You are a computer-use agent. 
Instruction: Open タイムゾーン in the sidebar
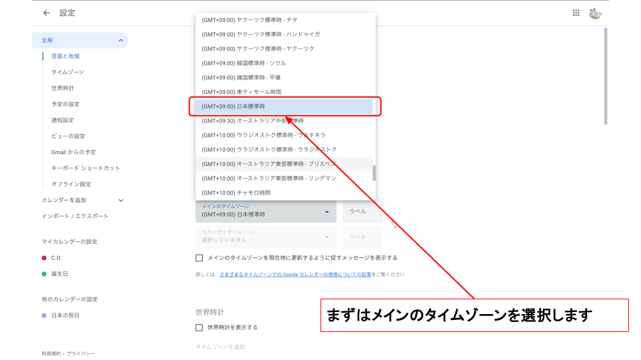[x=67, y=72]
